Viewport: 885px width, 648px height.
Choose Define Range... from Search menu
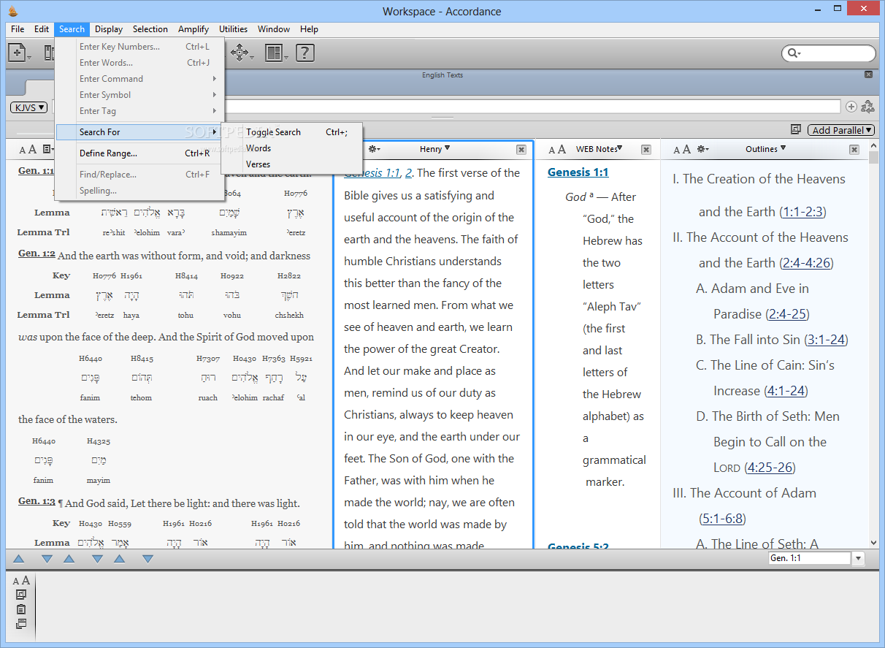click(x=139, y=153)
